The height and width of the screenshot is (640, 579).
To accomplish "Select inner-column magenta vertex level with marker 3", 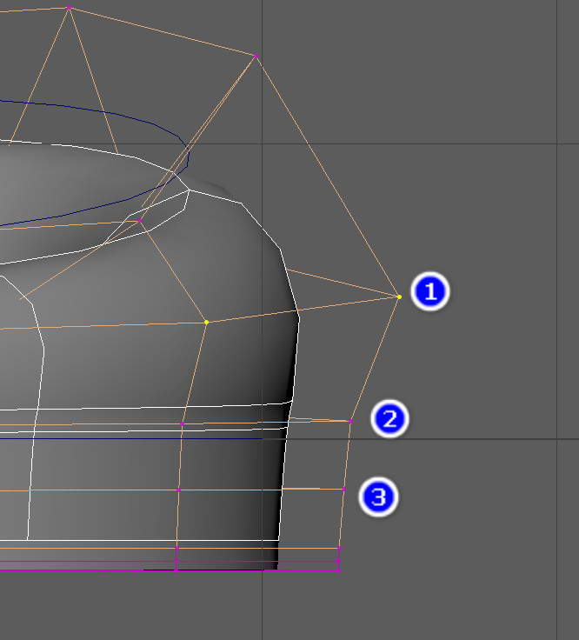I will click(x=178, y=490).
